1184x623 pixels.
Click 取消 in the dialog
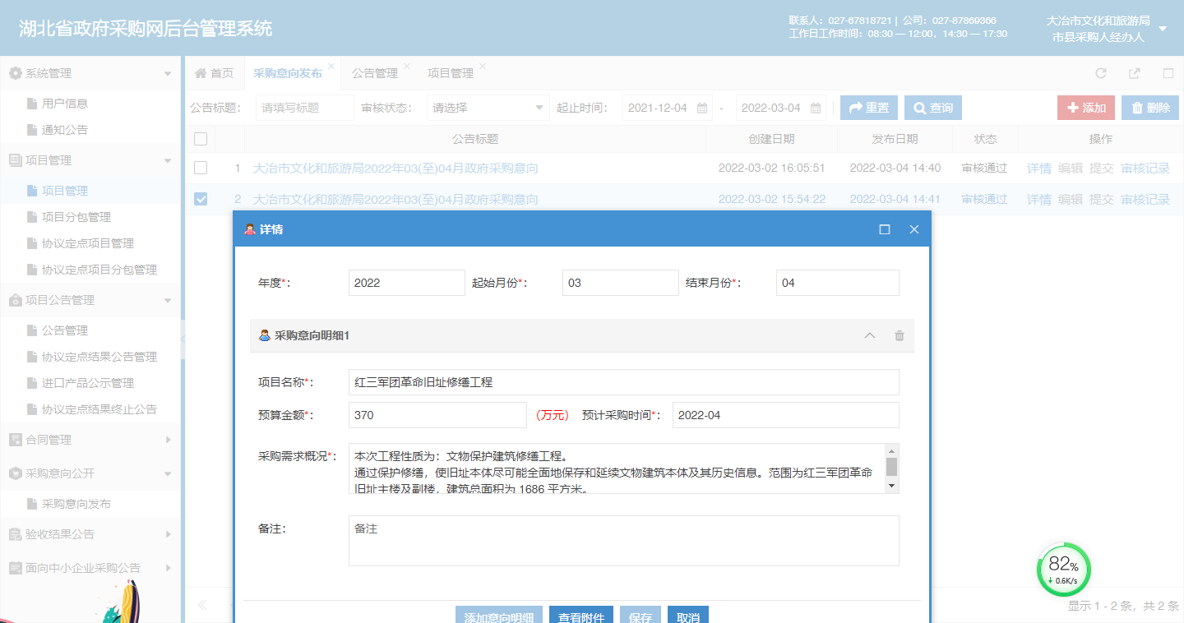(x=688, y=615)
